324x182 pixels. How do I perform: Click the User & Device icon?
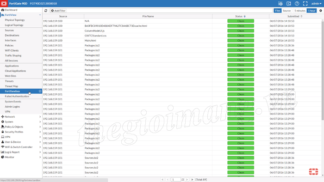pos(3,142)
